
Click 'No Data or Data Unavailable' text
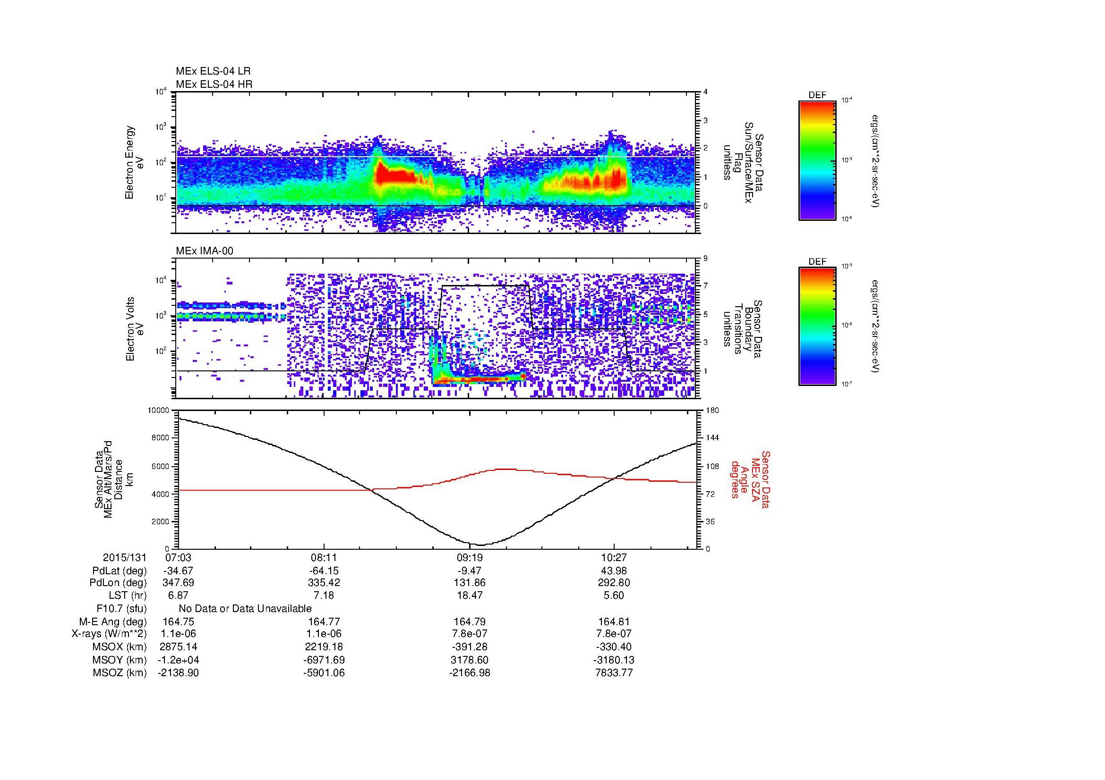click(245, 609)
